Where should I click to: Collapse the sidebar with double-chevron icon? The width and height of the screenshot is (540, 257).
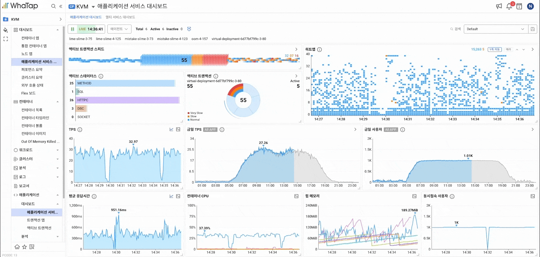(61, 6)
